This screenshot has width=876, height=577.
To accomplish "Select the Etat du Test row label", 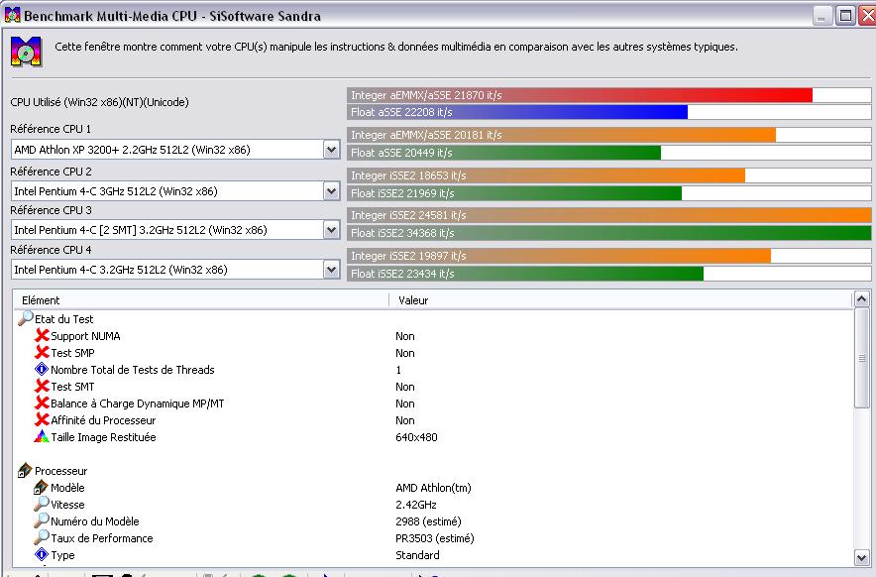I will pos(63,319).
